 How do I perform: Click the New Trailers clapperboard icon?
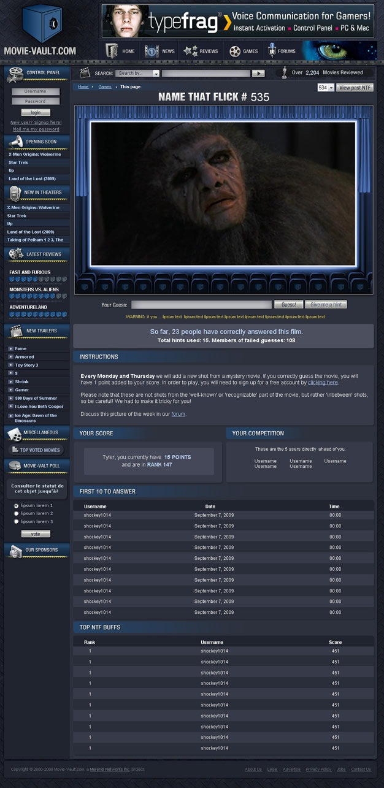pos(15,331)
